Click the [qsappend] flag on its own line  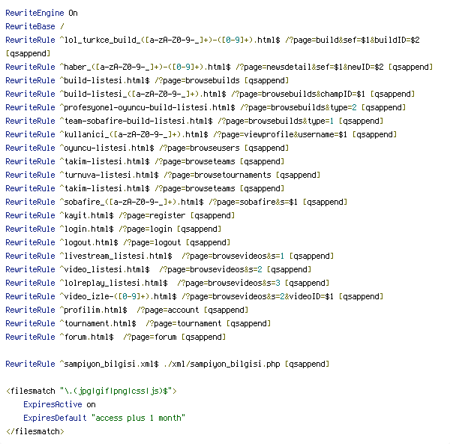coord(28,54)
